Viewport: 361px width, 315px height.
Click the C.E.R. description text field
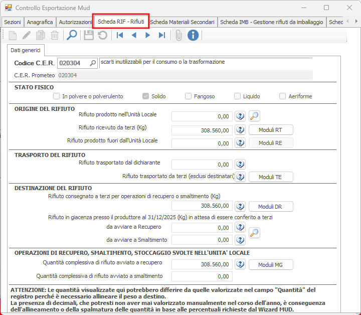[206, 63]
